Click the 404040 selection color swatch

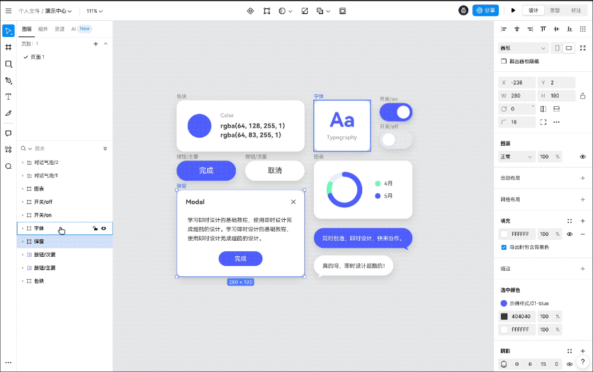coord(504,316)
